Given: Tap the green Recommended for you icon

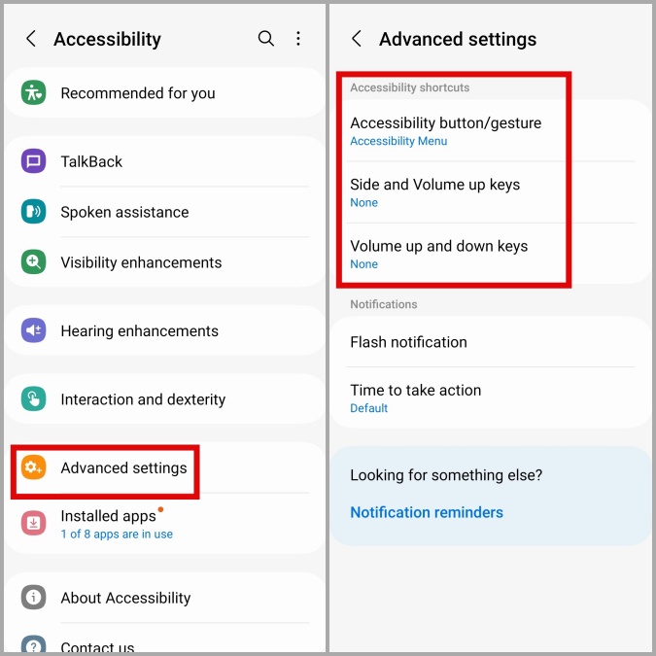Looking at the screenshot, I should [34, 93].
